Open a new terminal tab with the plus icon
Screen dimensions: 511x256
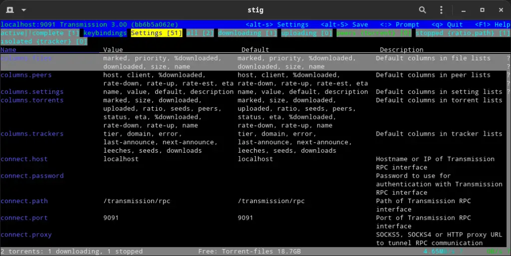pyautogui.click(x=10, y=10)
